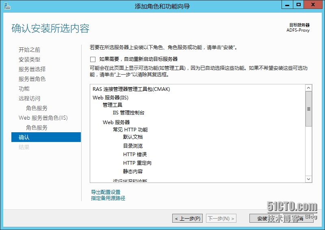Screen dimensions: 325x230
Task: Open the 远程访问 step
Action: click(29, 99)
